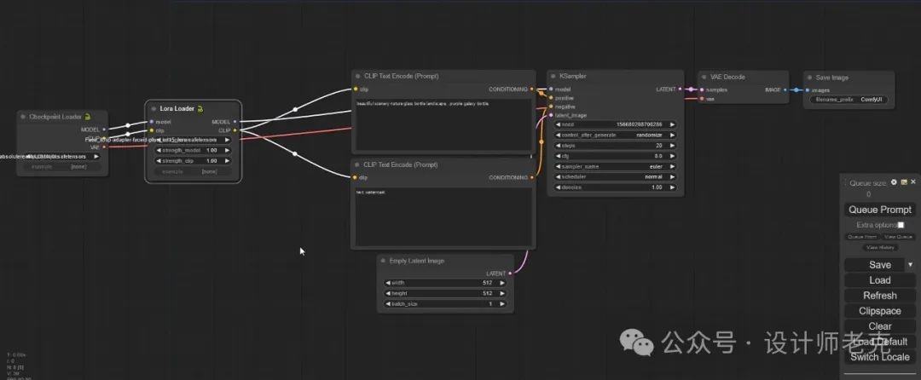Decrease Empty Latent height with left arrow

tap(388, 293)
